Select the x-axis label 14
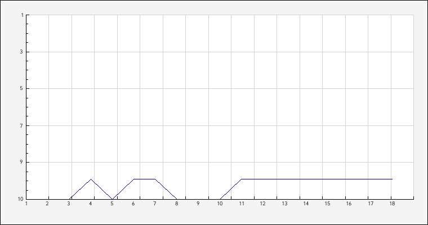Viewport: 428px width, 225px height. tap(306, 204)
